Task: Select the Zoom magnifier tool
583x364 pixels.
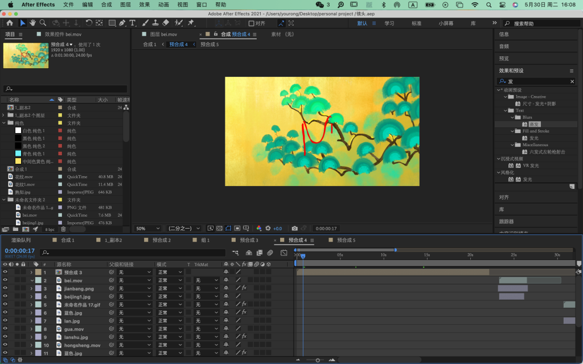Action: click(x=43, y=23)
